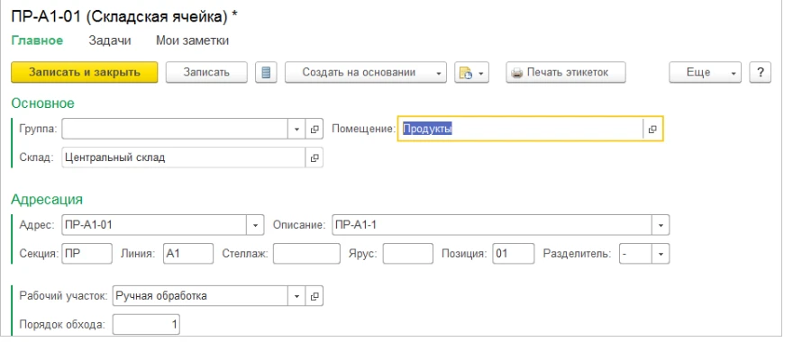Viewport: 793px width, 342px height.
Task: Switch to the Задачи tab
Action: click(110, 40)
